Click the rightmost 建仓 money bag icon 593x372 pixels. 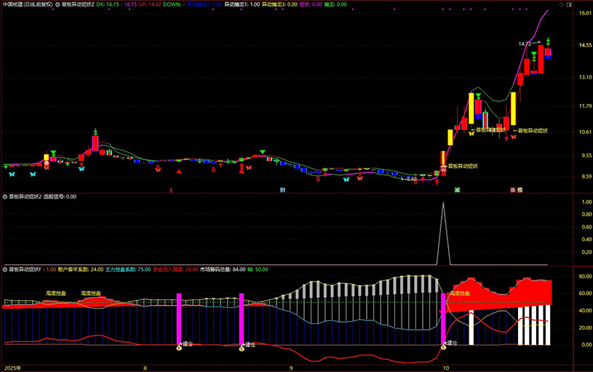tap(443, 348)
